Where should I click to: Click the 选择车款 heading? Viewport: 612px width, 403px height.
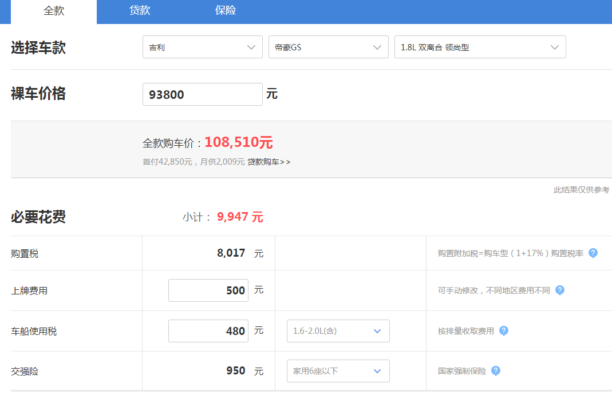(x=38, y=47)
